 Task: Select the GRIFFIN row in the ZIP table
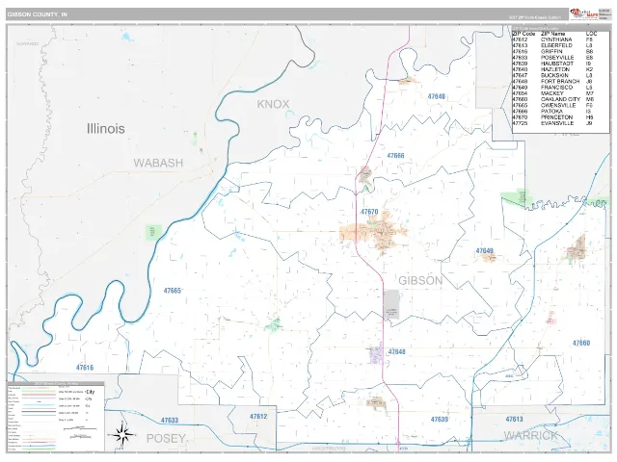tap(552, 51)
